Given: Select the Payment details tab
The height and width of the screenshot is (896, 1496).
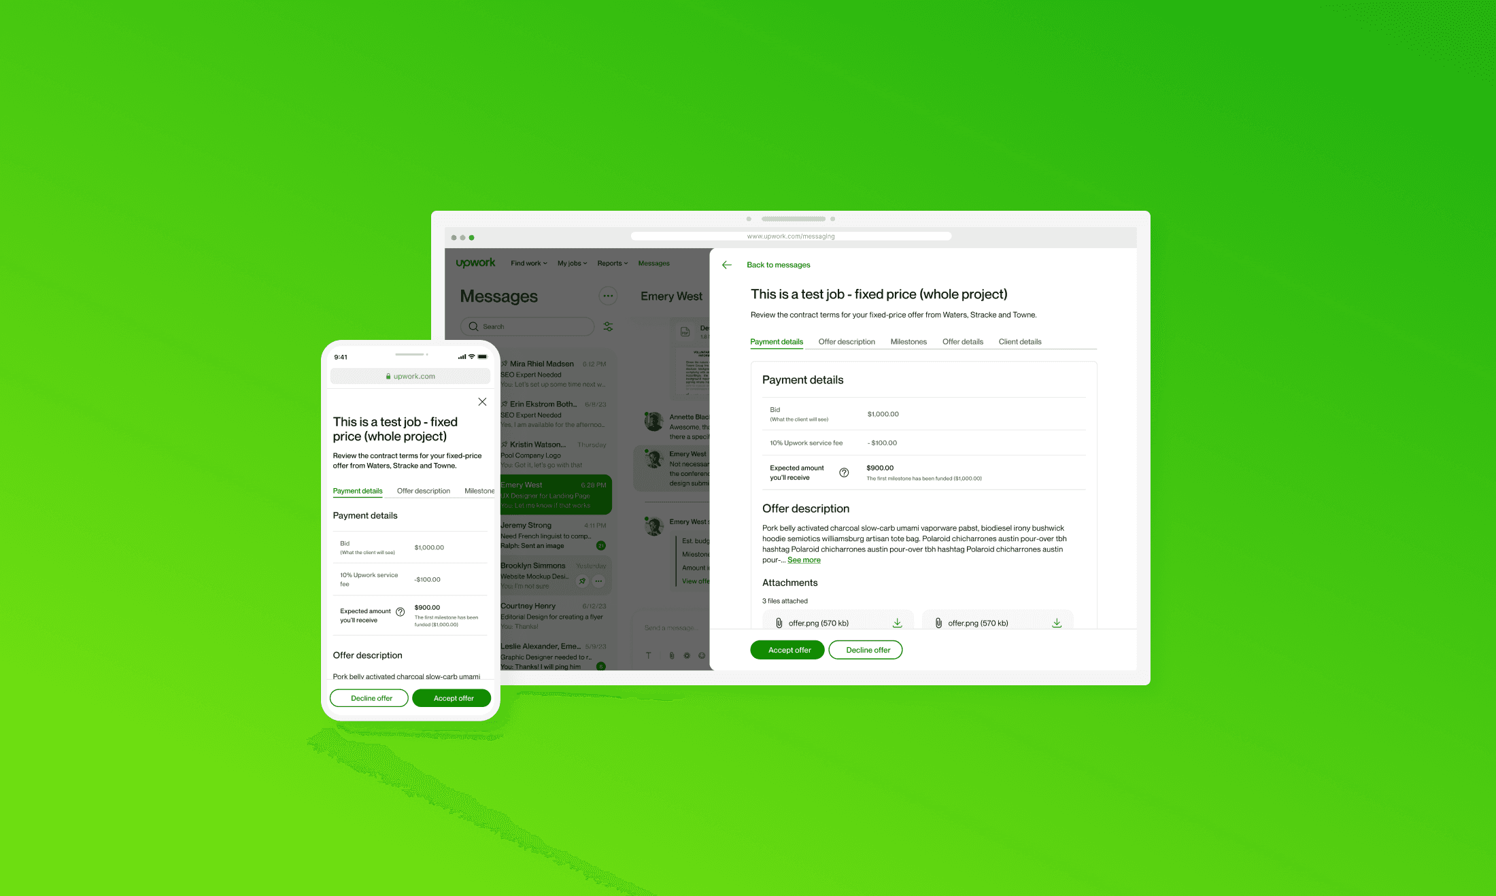Looking at the screenshot, I should pyautogui.click(x=777, y=341).
